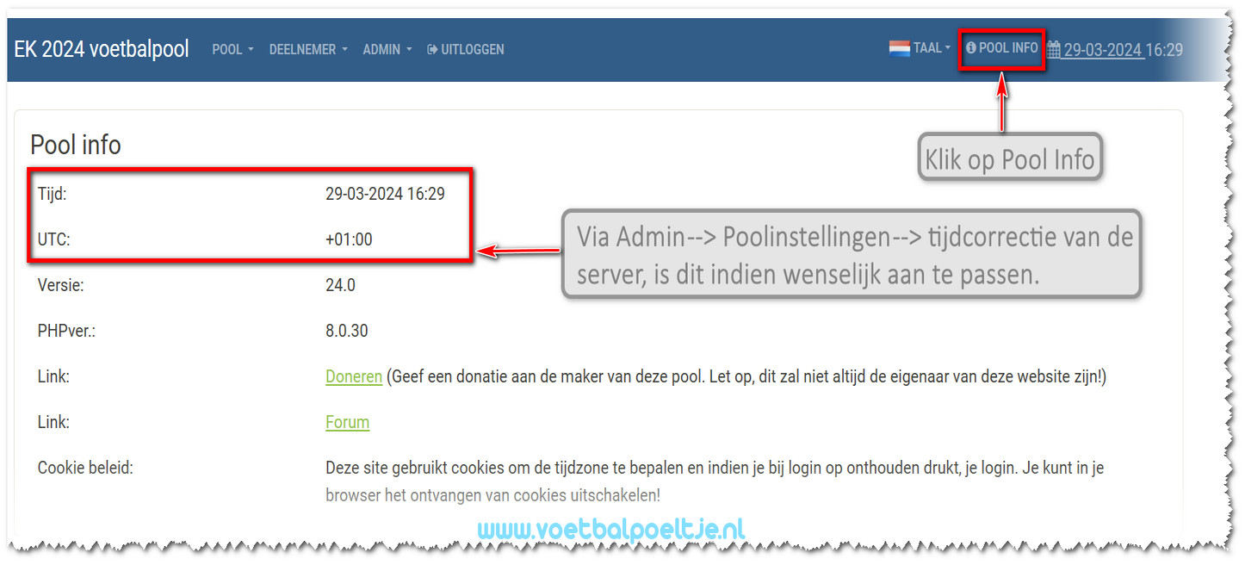
Task: Open the Forum link
Action: click(347, 422)
